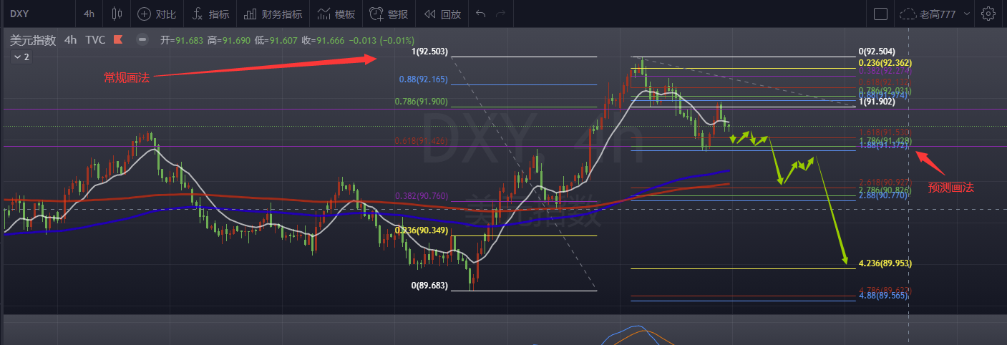Click the undo arrow icon
Screen dimensions: 1007x345
[481, 14]
